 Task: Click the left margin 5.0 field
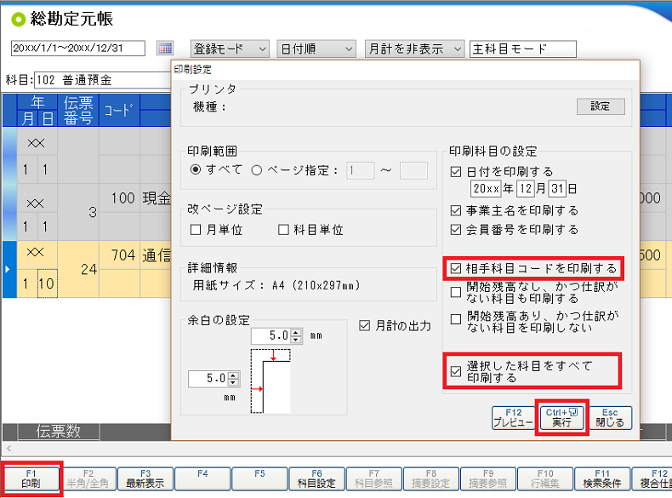click(x=208, y=379)
